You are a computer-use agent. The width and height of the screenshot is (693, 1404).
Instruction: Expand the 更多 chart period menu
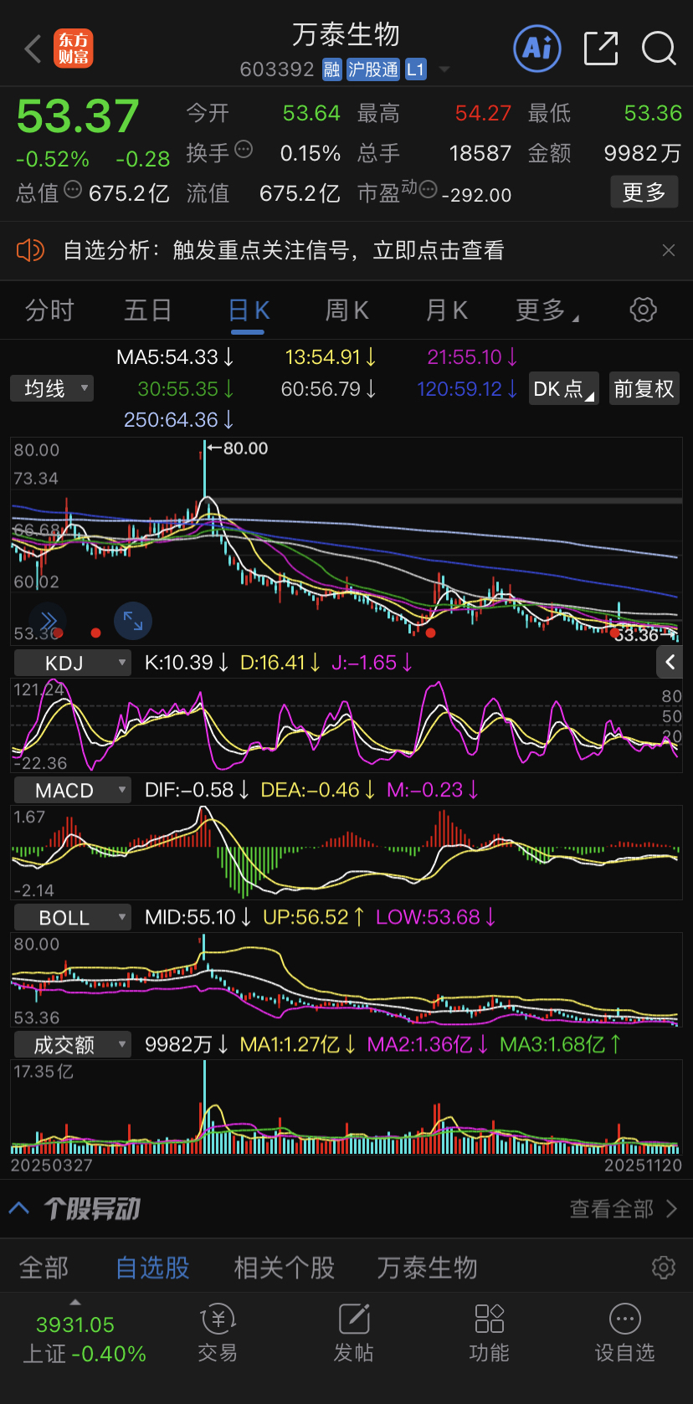click(x=547, y=310)
